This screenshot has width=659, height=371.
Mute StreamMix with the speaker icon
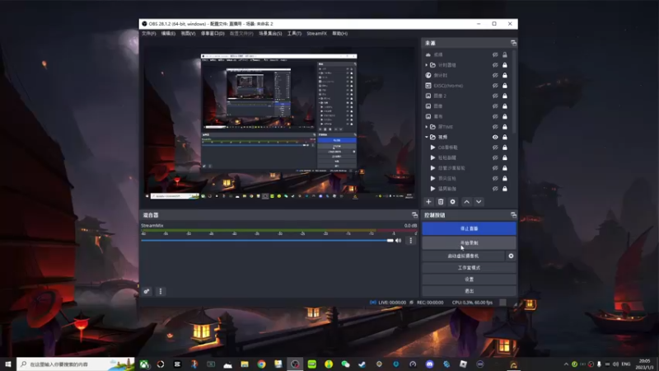[399, 241]
